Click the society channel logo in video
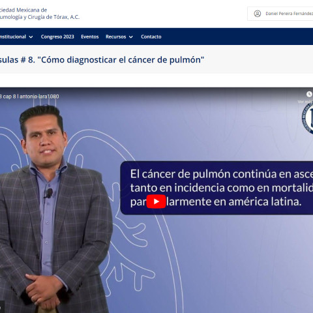This screenshot has height=313, width=313. click(x=307, y=117)
